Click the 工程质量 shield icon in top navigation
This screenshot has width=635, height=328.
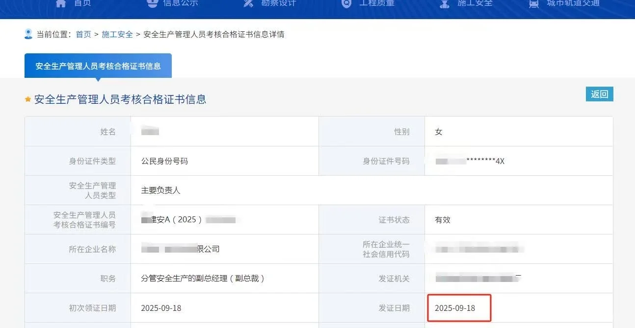pyautogui.click(x=346, y=3)
